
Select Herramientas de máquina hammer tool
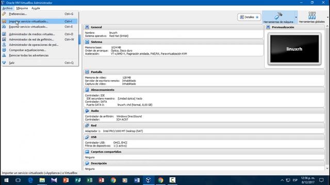click(278, 17)
